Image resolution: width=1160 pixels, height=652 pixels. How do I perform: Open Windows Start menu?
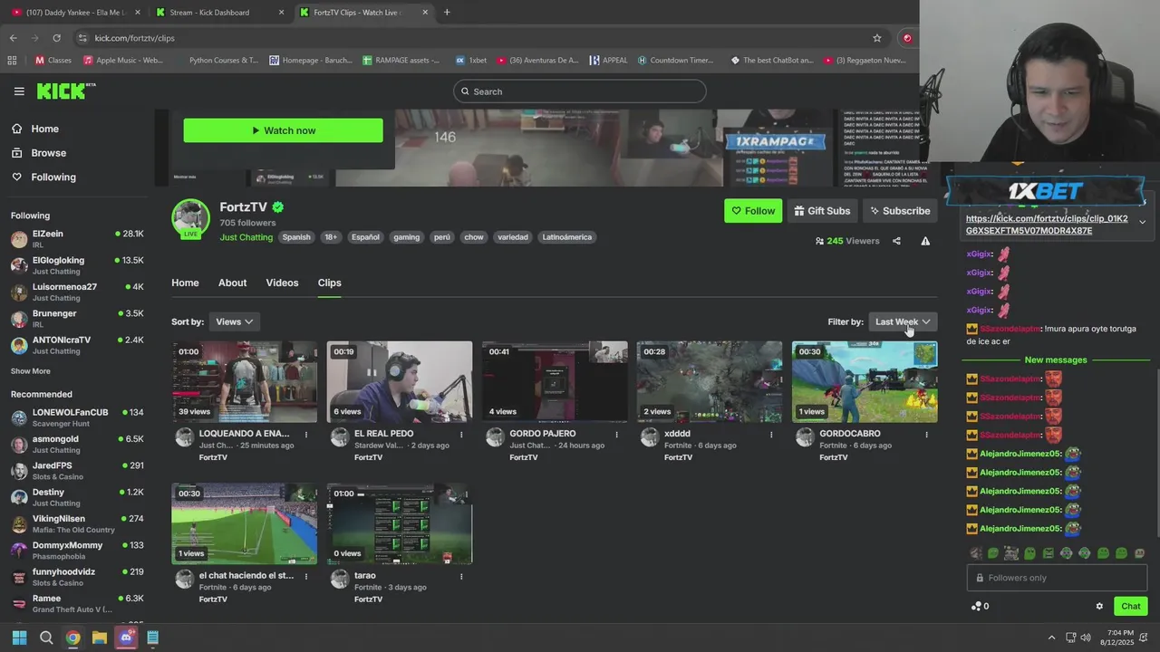point(19,638)
